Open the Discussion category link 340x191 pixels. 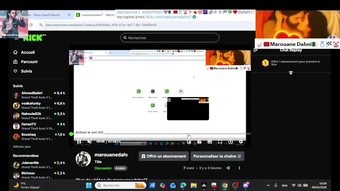103,168
